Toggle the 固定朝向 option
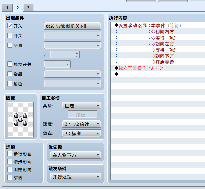This screenshot has height=189, width=205. point(10,170)
